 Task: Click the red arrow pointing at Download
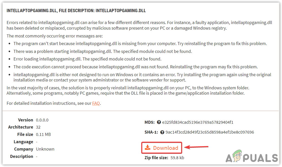point(196,147)
